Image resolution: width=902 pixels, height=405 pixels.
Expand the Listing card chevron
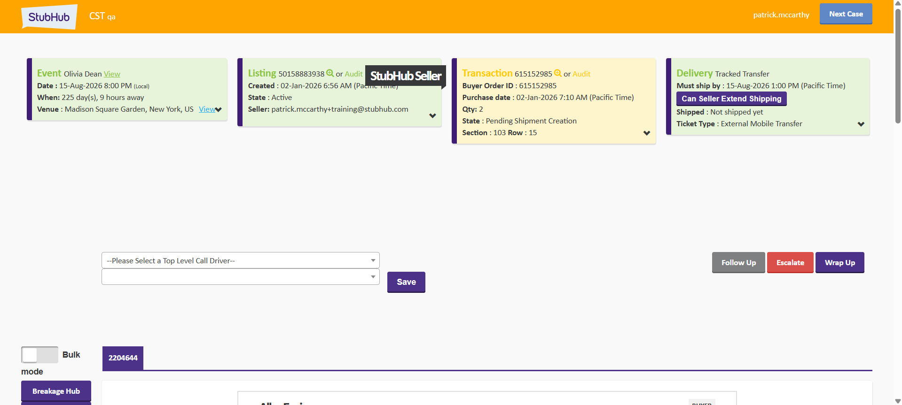[432, 116]
